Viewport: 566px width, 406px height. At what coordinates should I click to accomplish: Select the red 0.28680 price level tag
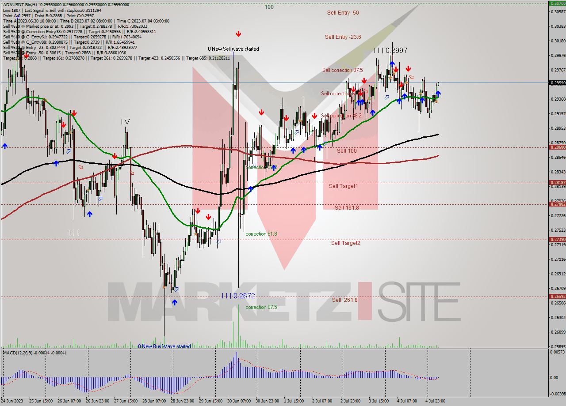[557, 147]
